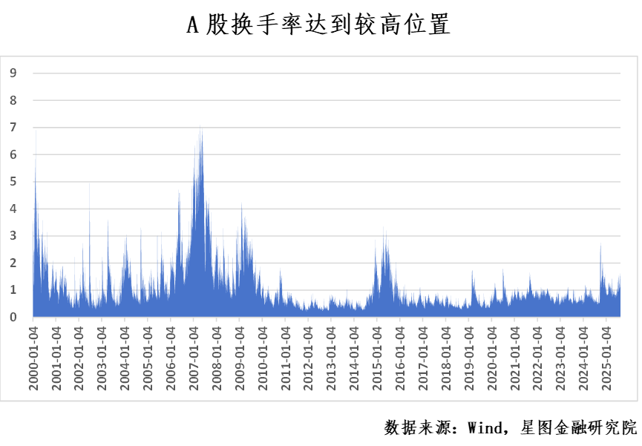Click the y-axis label 4

pos(13,209)
